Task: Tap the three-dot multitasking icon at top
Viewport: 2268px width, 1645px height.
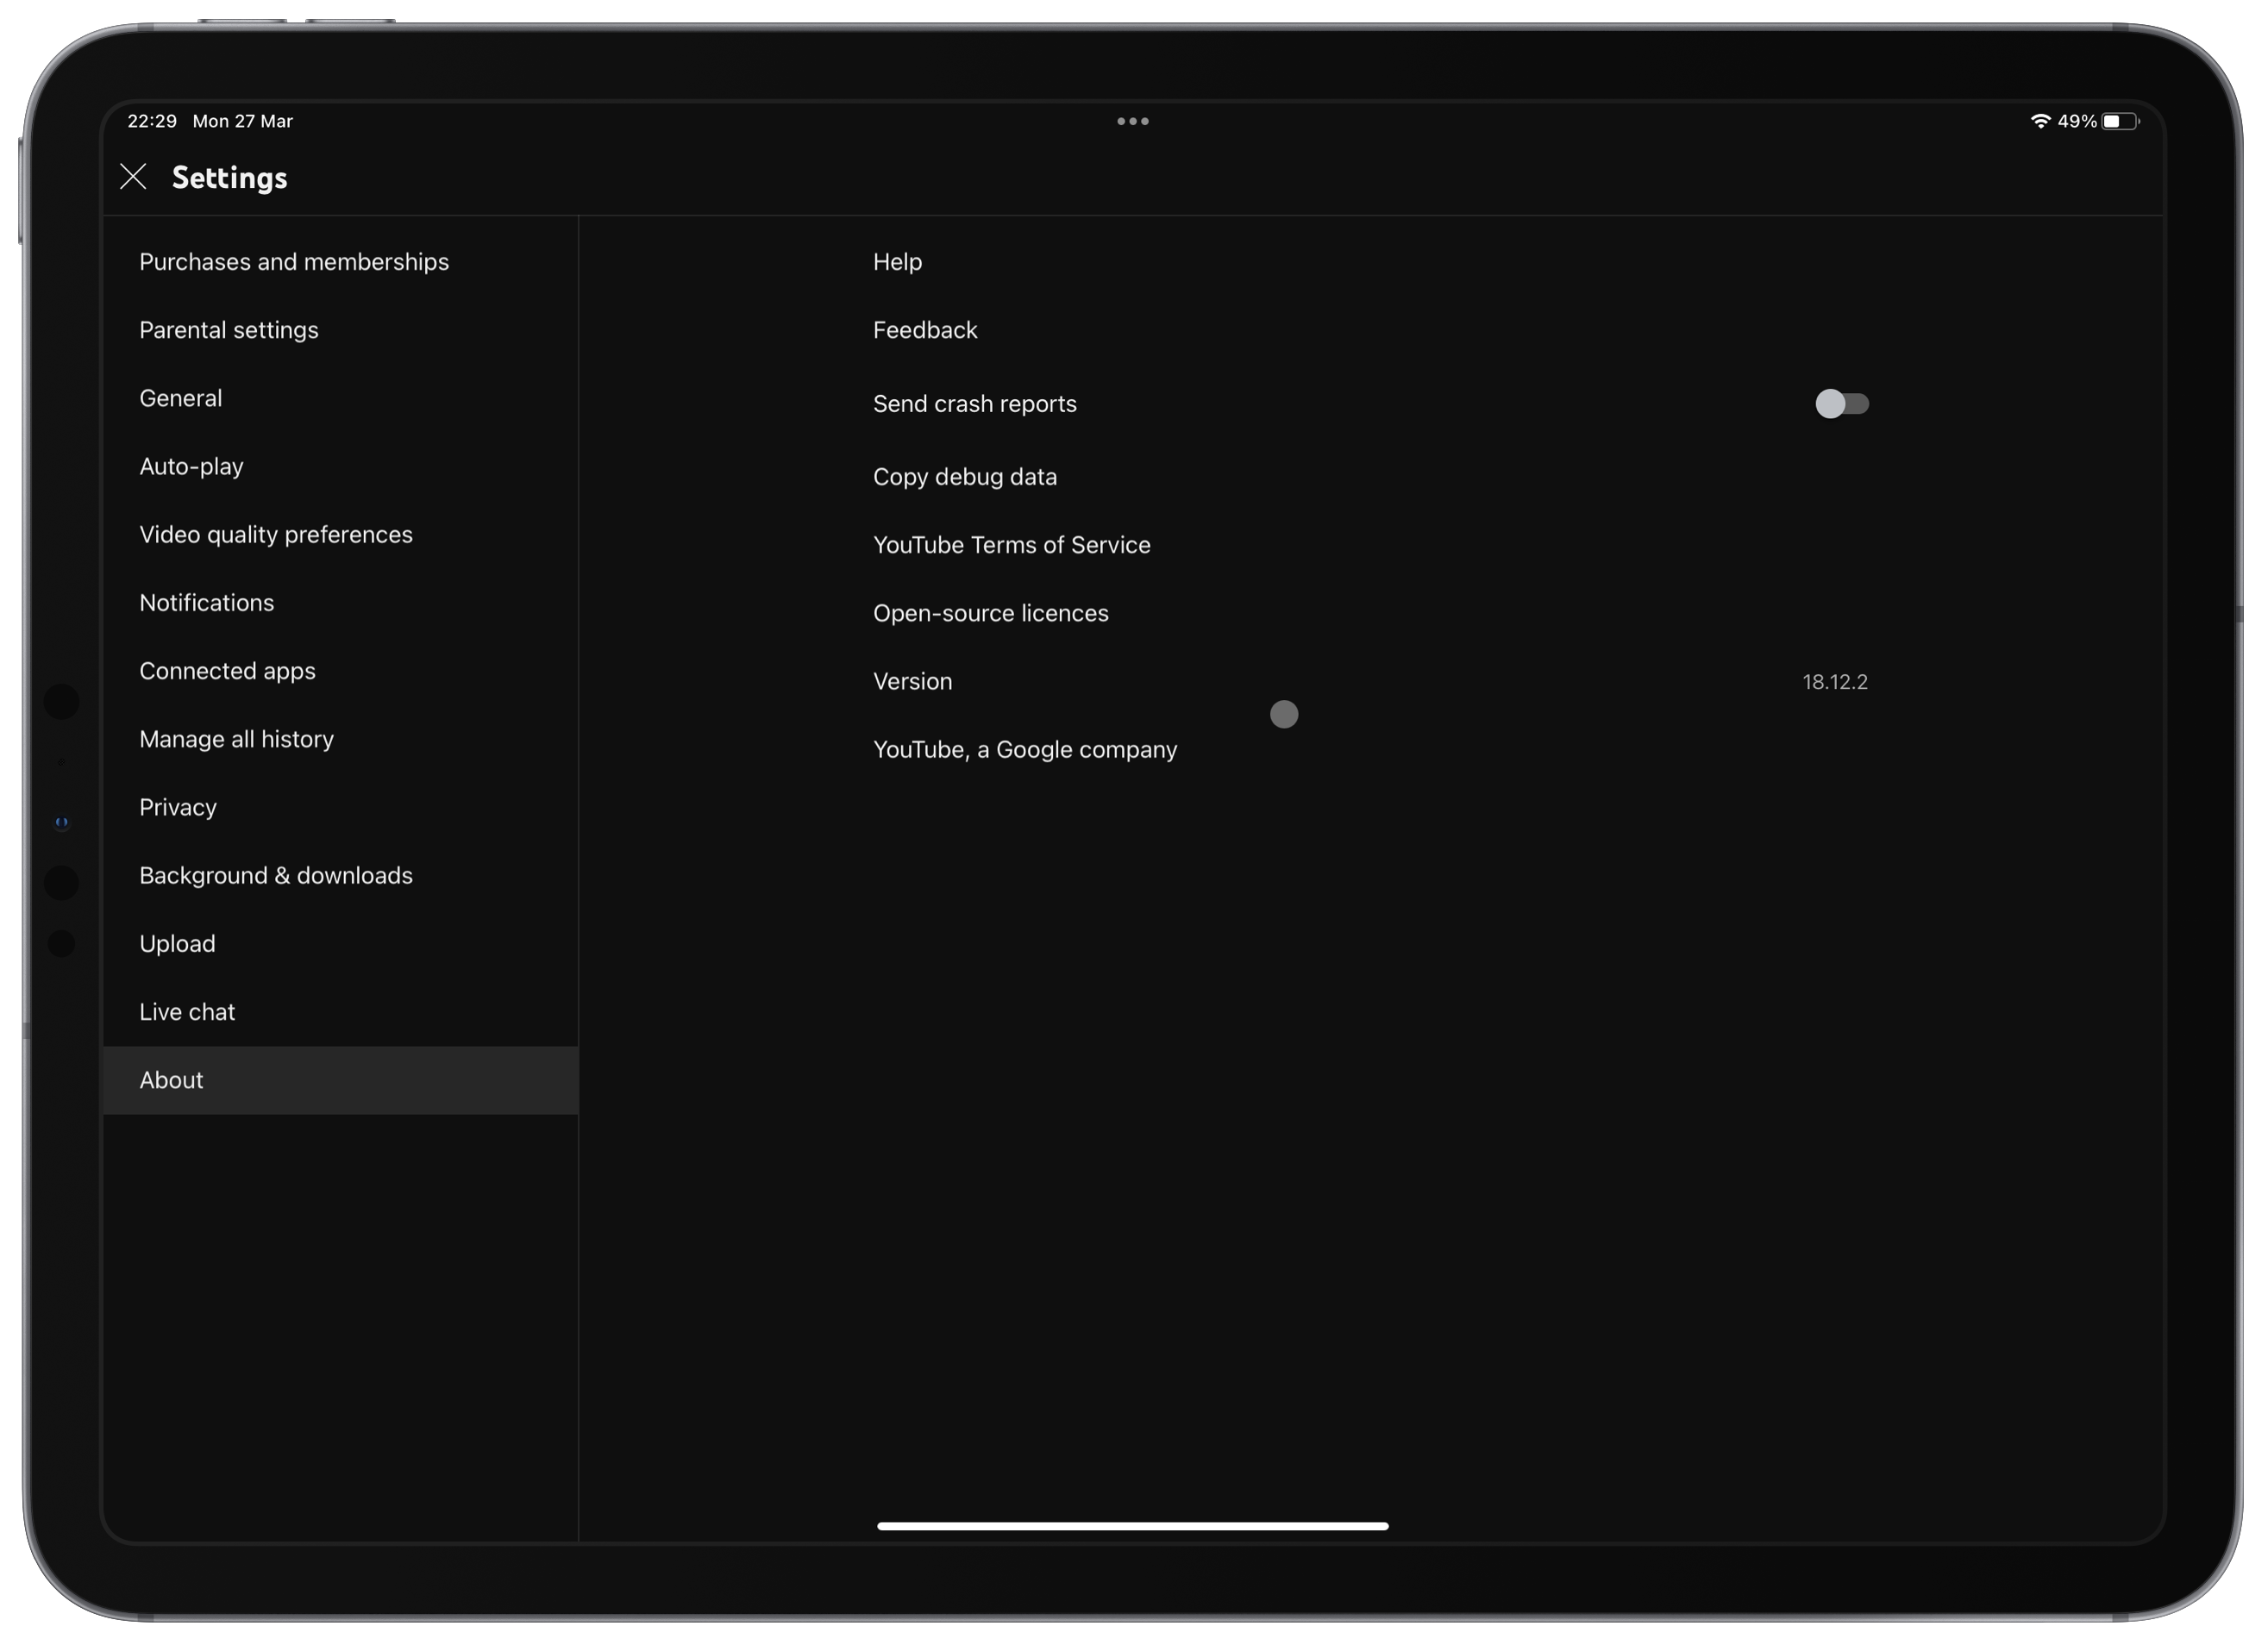Action: (1132, 121)
